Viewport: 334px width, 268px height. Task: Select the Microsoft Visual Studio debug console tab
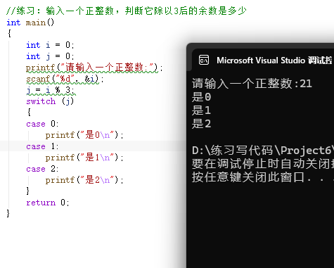click(x=263, y=60)
